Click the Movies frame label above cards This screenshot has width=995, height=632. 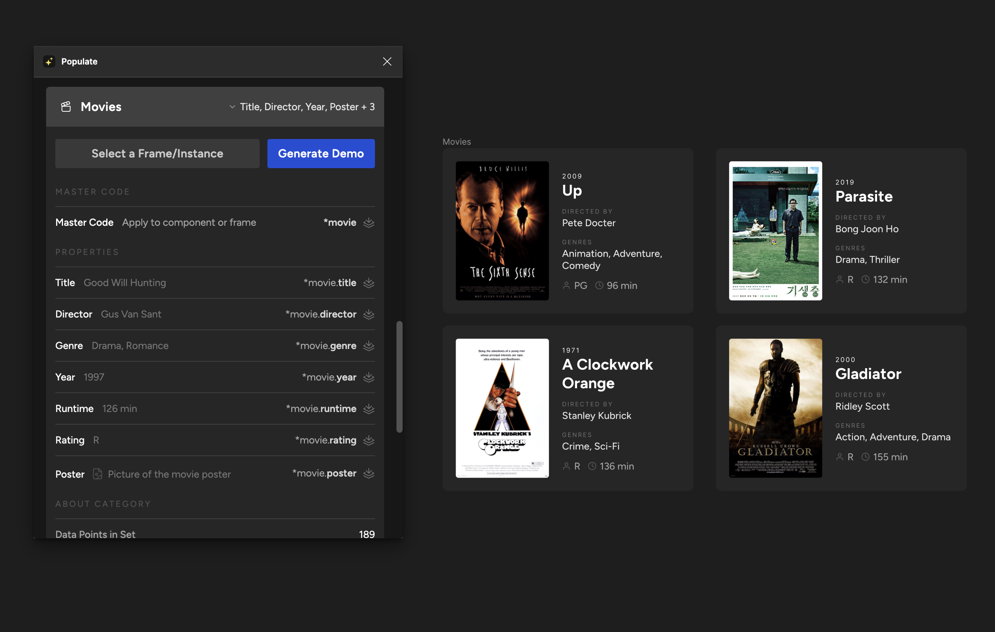pos(457,142)
